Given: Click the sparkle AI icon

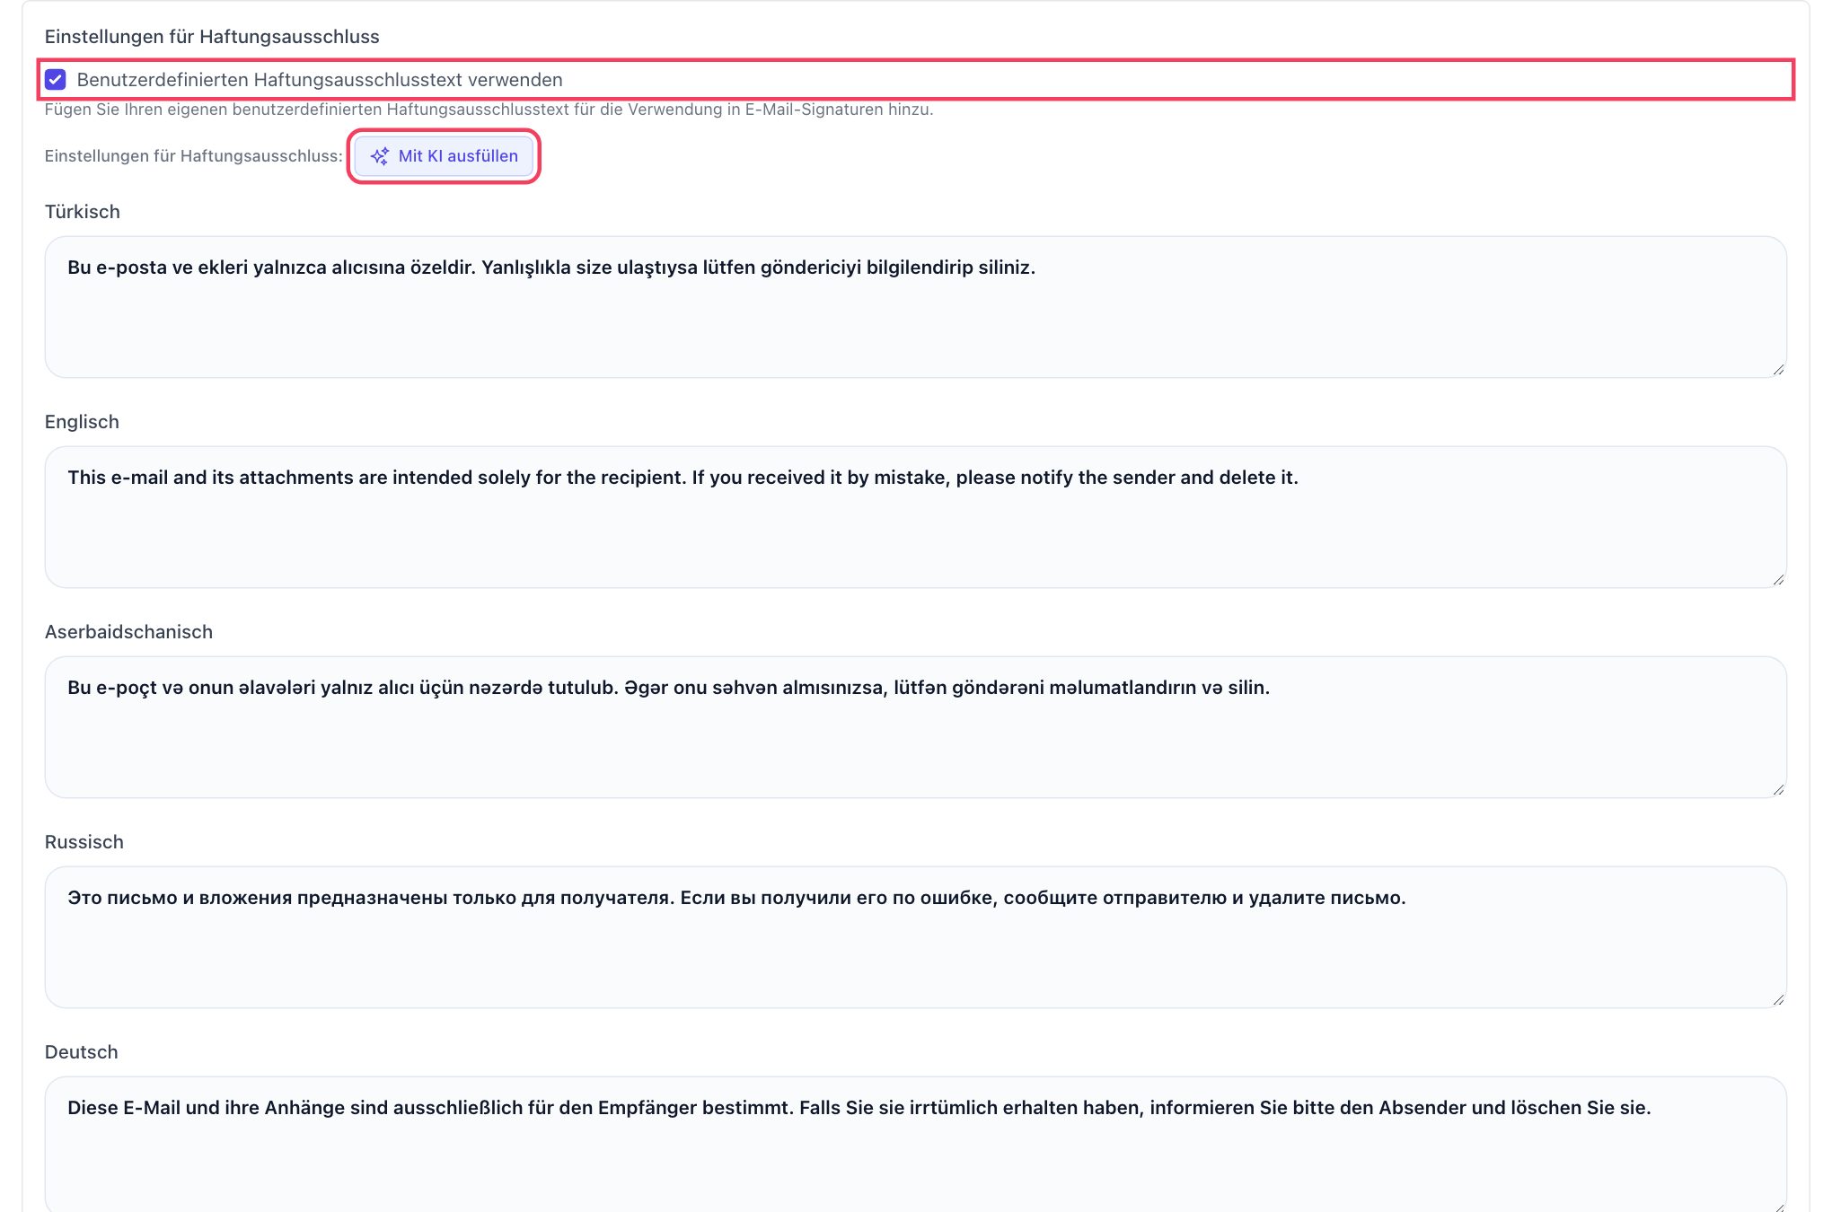Looking at the screenshot, I should pos(380,156).
